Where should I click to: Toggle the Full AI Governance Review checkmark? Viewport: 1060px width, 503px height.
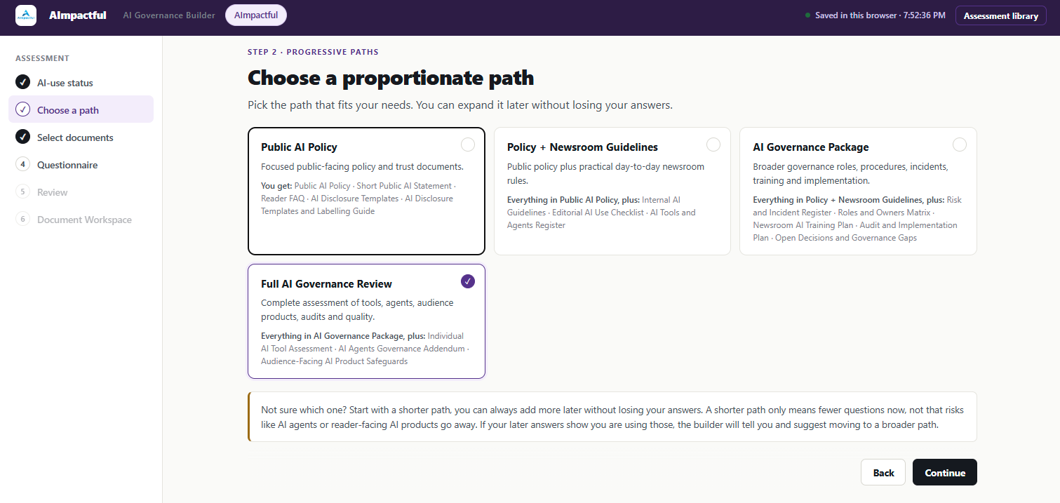pos(468,281)
